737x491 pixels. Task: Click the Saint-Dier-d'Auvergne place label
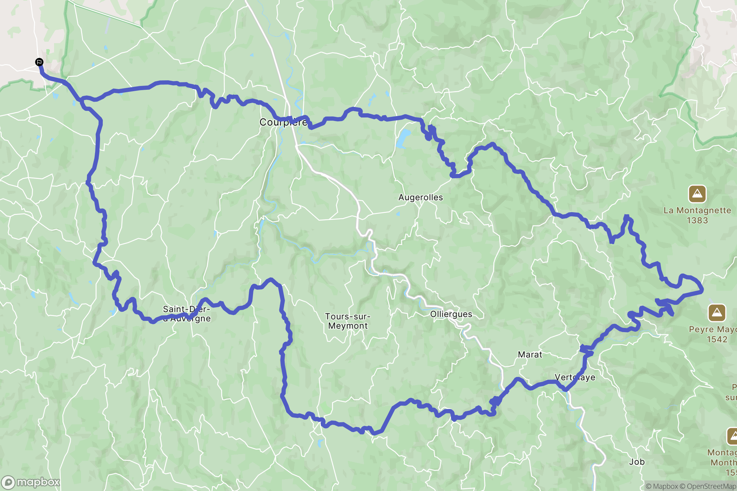click(x=187, y=314)
